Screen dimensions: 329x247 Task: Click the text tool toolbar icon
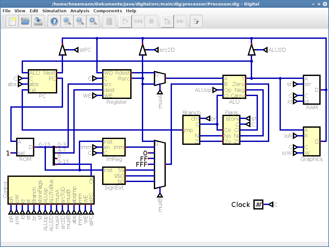pos(196,21)
